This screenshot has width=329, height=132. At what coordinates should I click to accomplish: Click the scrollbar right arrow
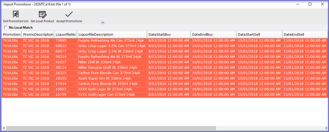(x=325, y=128)
